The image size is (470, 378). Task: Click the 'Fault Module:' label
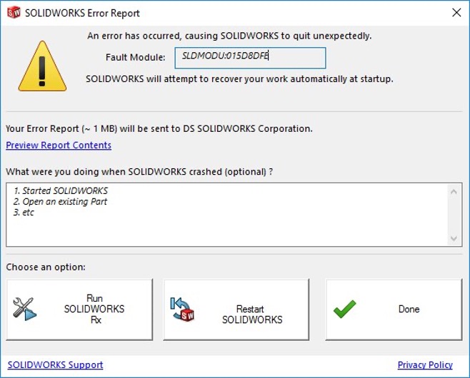pos(136,57)
